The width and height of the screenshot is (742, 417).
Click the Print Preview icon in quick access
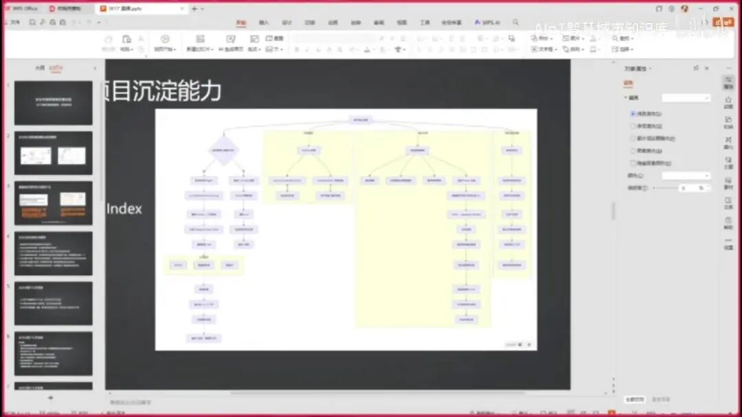tap(63, 22)
